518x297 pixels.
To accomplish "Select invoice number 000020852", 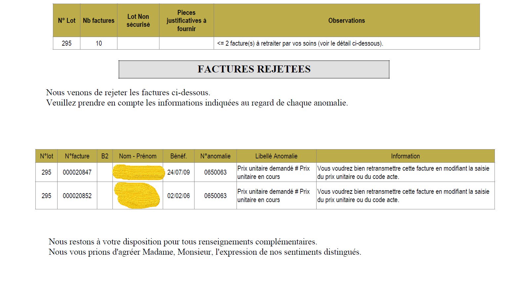I will [77, 196].
